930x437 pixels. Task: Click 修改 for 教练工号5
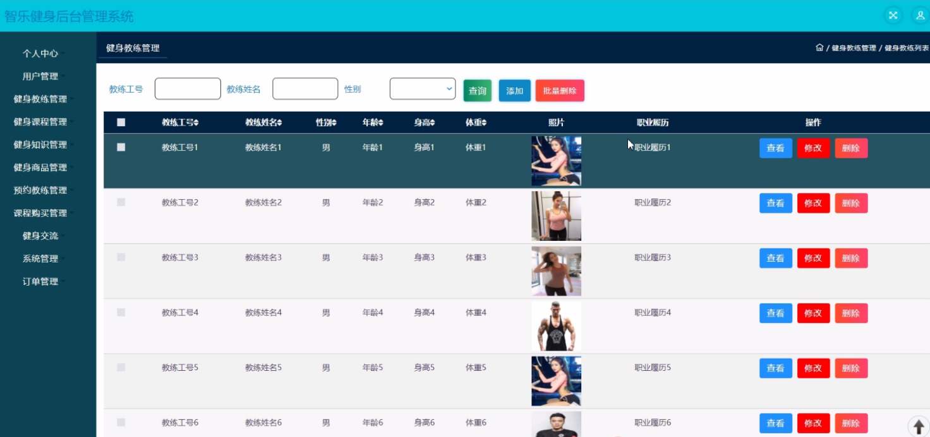point(814,368)
